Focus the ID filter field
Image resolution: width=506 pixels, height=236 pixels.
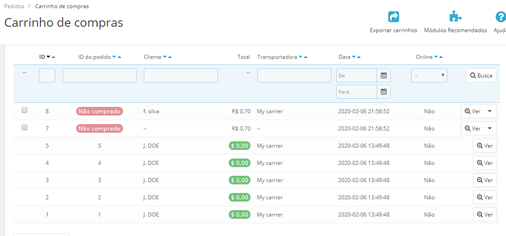point(47,75)
